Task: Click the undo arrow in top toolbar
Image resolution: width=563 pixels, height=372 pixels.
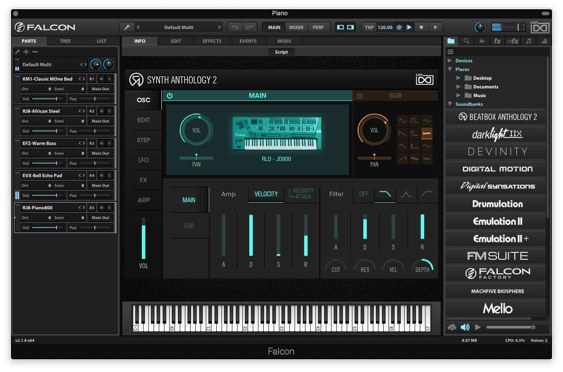Action: [235, 27]
